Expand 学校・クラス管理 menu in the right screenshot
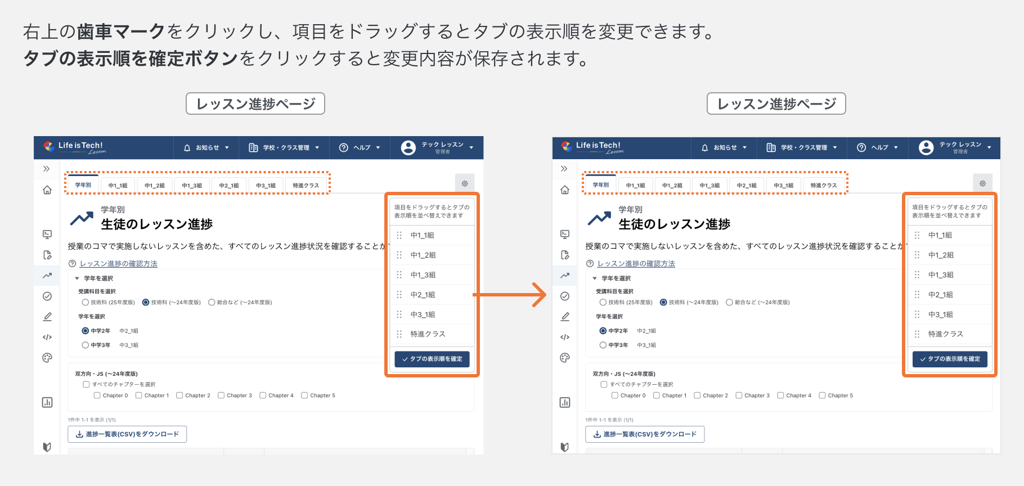 [802, 147]
